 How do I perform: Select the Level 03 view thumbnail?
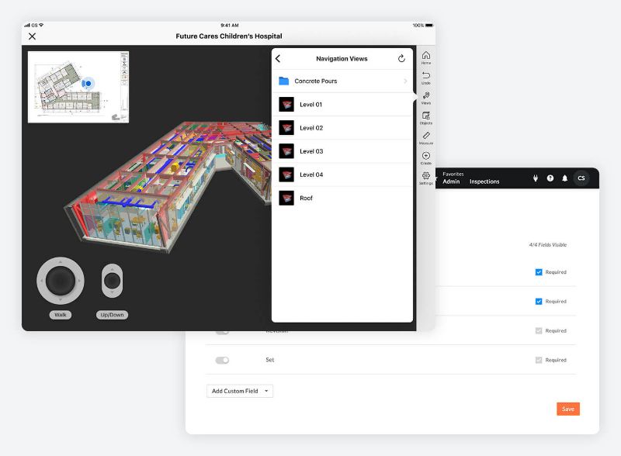tap(286, 150)
